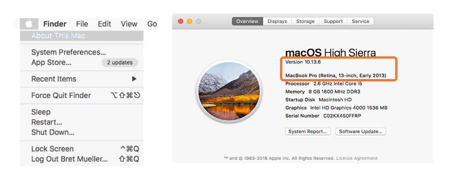Open System Preferences from Apple menu
The height and width of the screenshot is (185, 459).
[x=82, y=52]
